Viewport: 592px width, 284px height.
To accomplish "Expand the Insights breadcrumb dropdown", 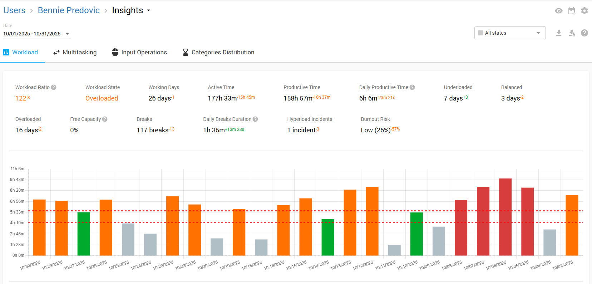I will 148,11.
